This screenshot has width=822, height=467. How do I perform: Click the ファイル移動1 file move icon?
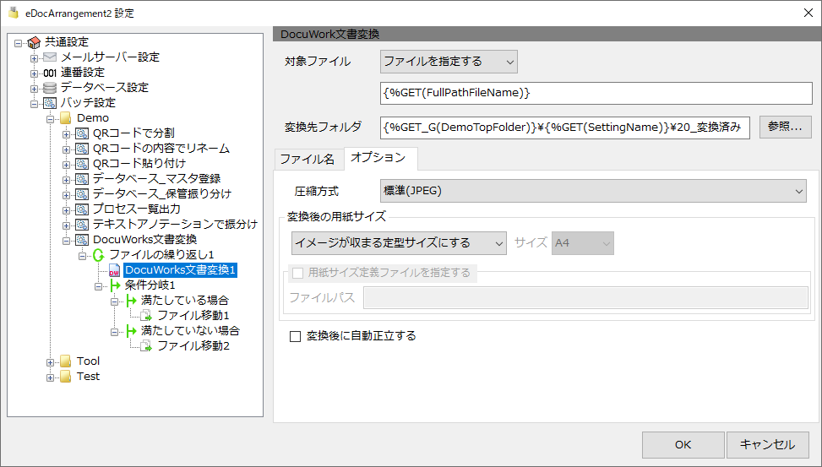146,316
